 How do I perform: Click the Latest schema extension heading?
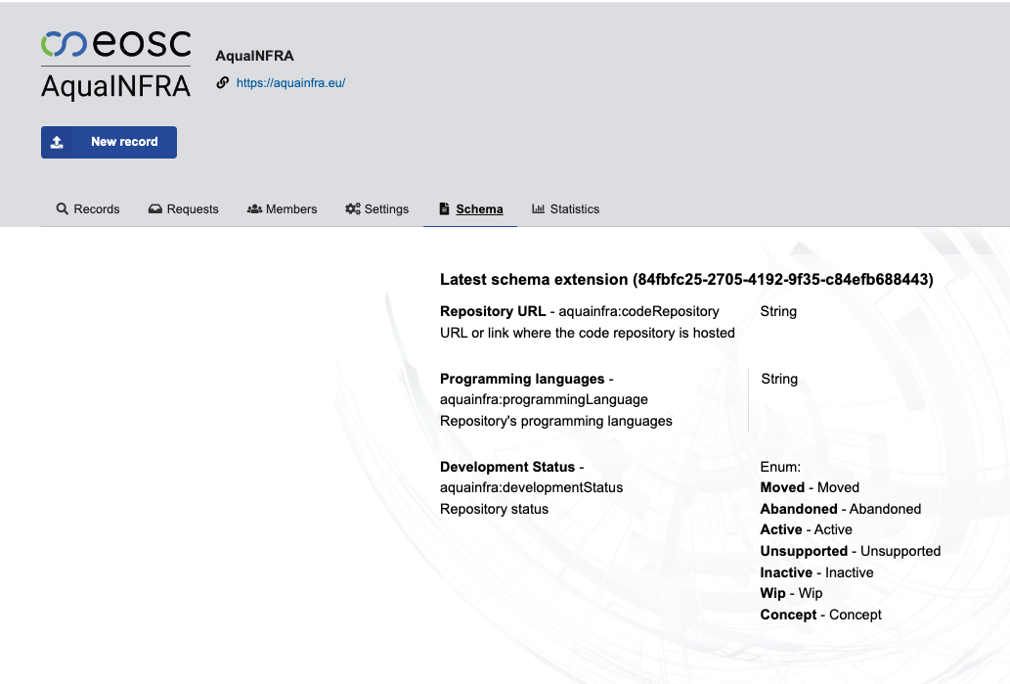[x=686, y=279]
